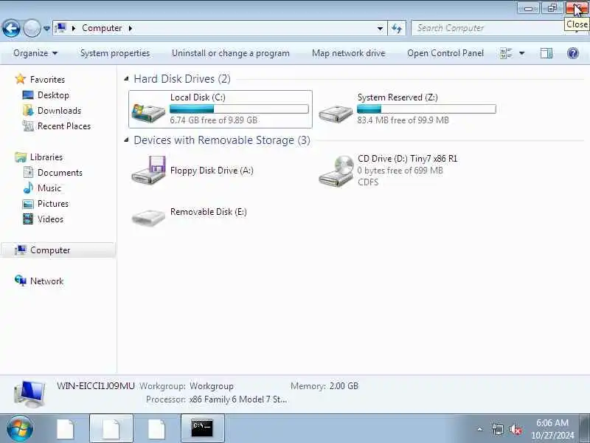Open the address bar history dropdown
The image size is (590, 443).
tap(380, 28)
